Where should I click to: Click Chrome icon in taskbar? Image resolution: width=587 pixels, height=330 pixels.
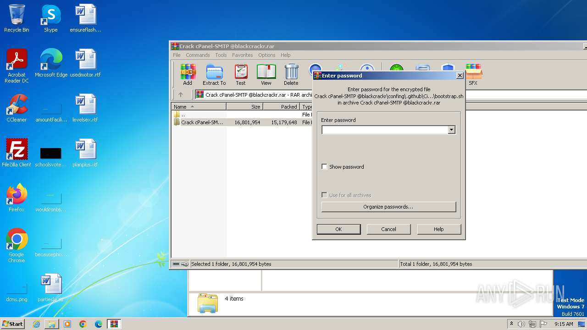click(x=83, y=324)
